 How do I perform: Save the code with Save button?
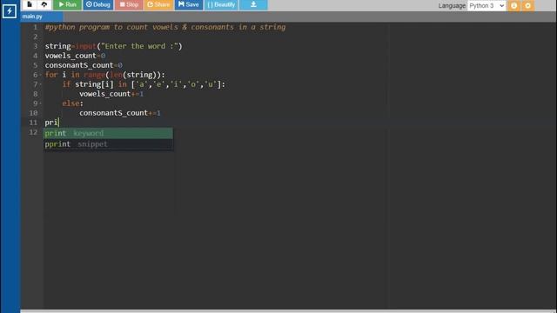[x=188, y=4]
